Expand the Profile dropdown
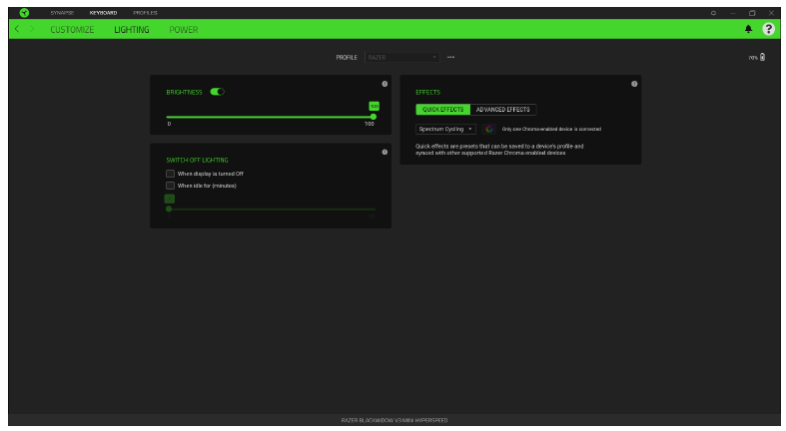This screenshot has height=431, width=786. (402, 58)
